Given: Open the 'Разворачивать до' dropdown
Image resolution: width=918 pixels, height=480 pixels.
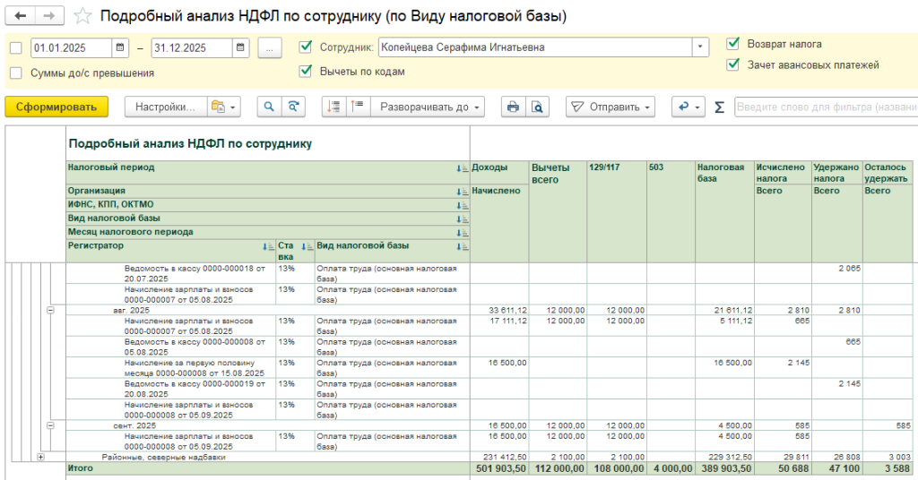Looking at the screenshot, I should coord(427,107).
